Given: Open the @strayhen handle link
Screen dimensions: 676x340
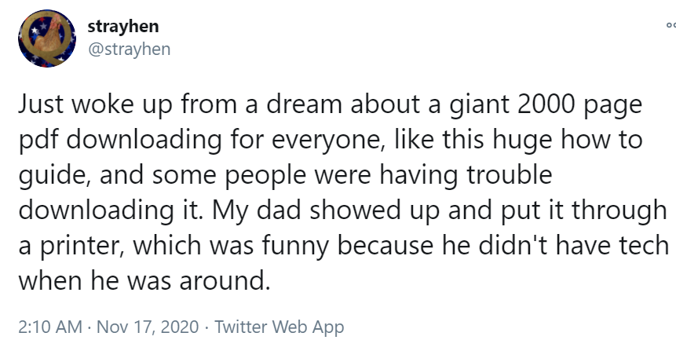Looking at the screenshot, I should [x=130, y=49].
